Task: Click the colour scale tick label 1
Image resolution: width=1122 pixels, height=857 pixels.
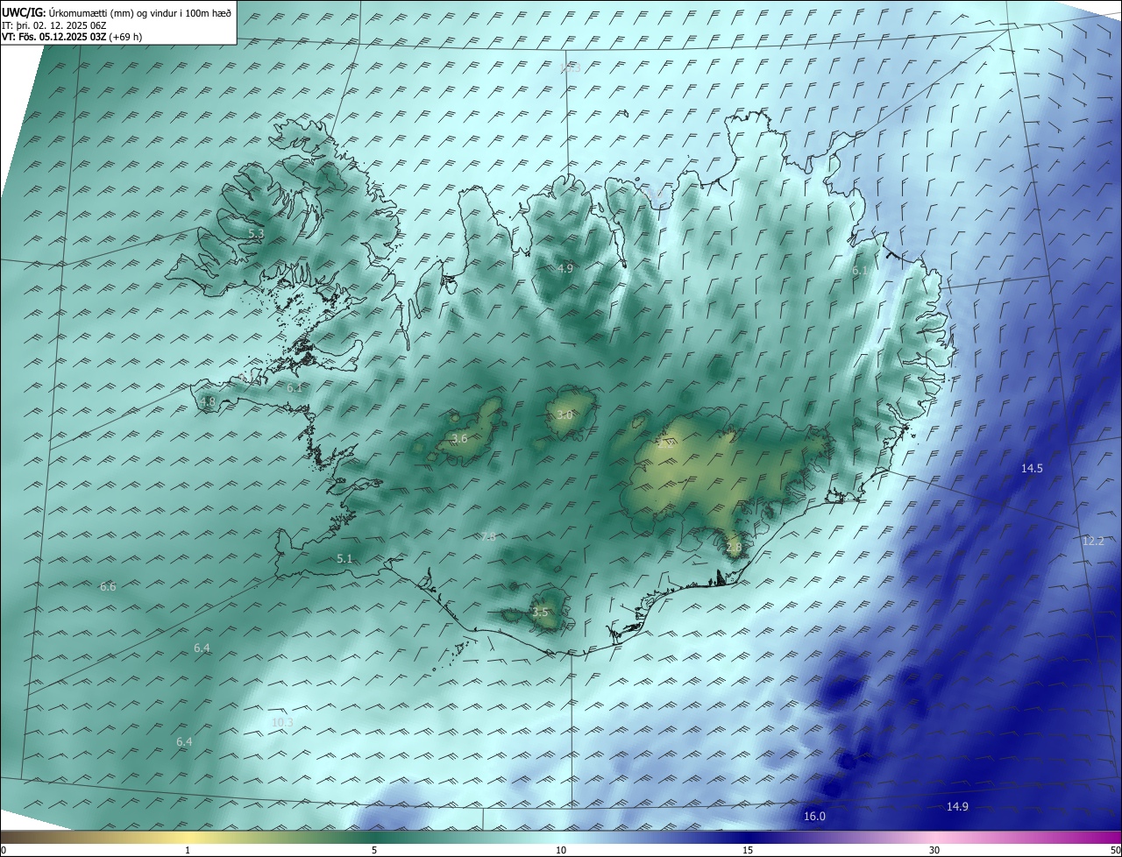Action: pos(188,850)
